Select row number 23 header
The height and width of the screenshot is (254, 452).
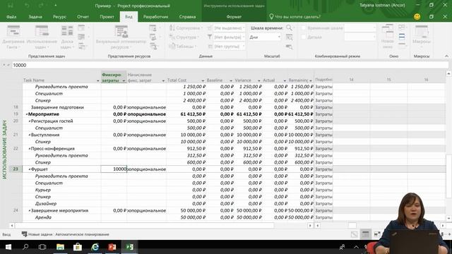click(16, 169)
